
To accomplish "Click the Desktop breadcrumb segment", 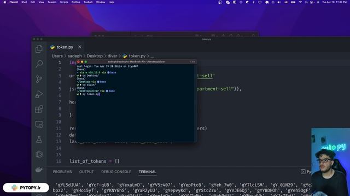I will pyautogui.click(x=95, y=56).
